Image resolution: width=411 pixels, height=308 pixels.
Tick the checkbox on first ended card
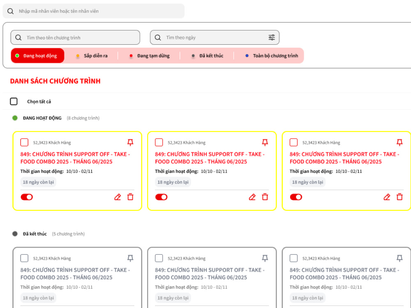pos(24,258)
